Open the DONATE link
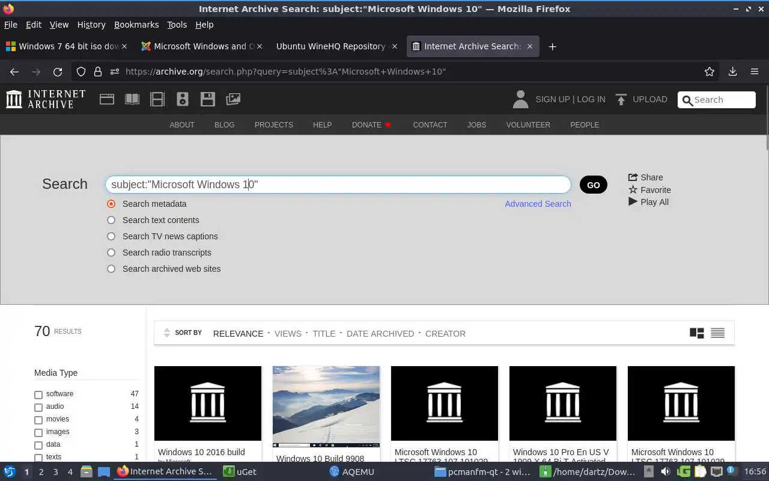This screenshot has width=769, height=481. coord(371,125)
